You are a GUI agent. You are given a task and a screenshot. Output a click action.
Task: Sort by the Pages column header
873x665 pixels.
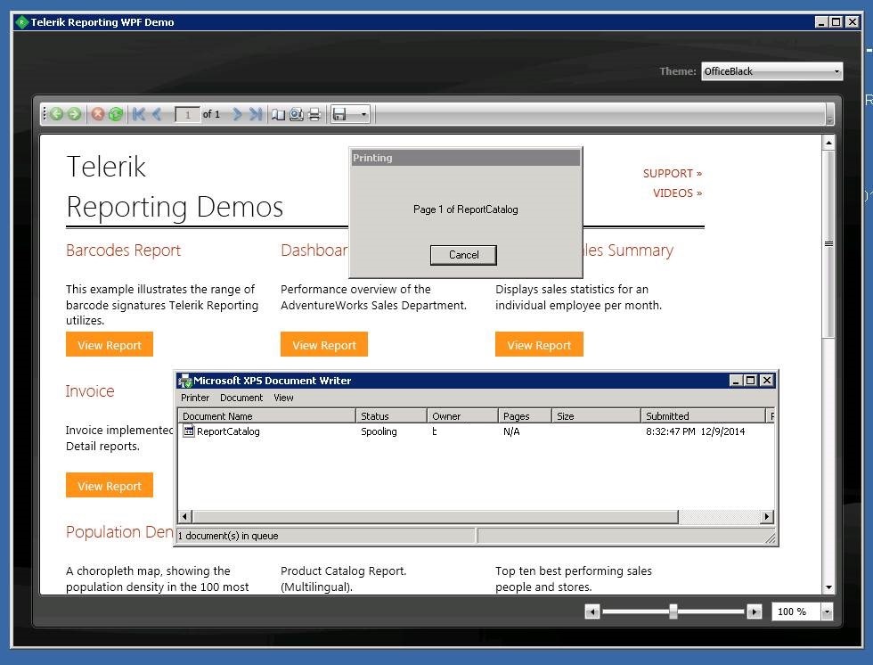pyautogui.click(x=525, y=416)
